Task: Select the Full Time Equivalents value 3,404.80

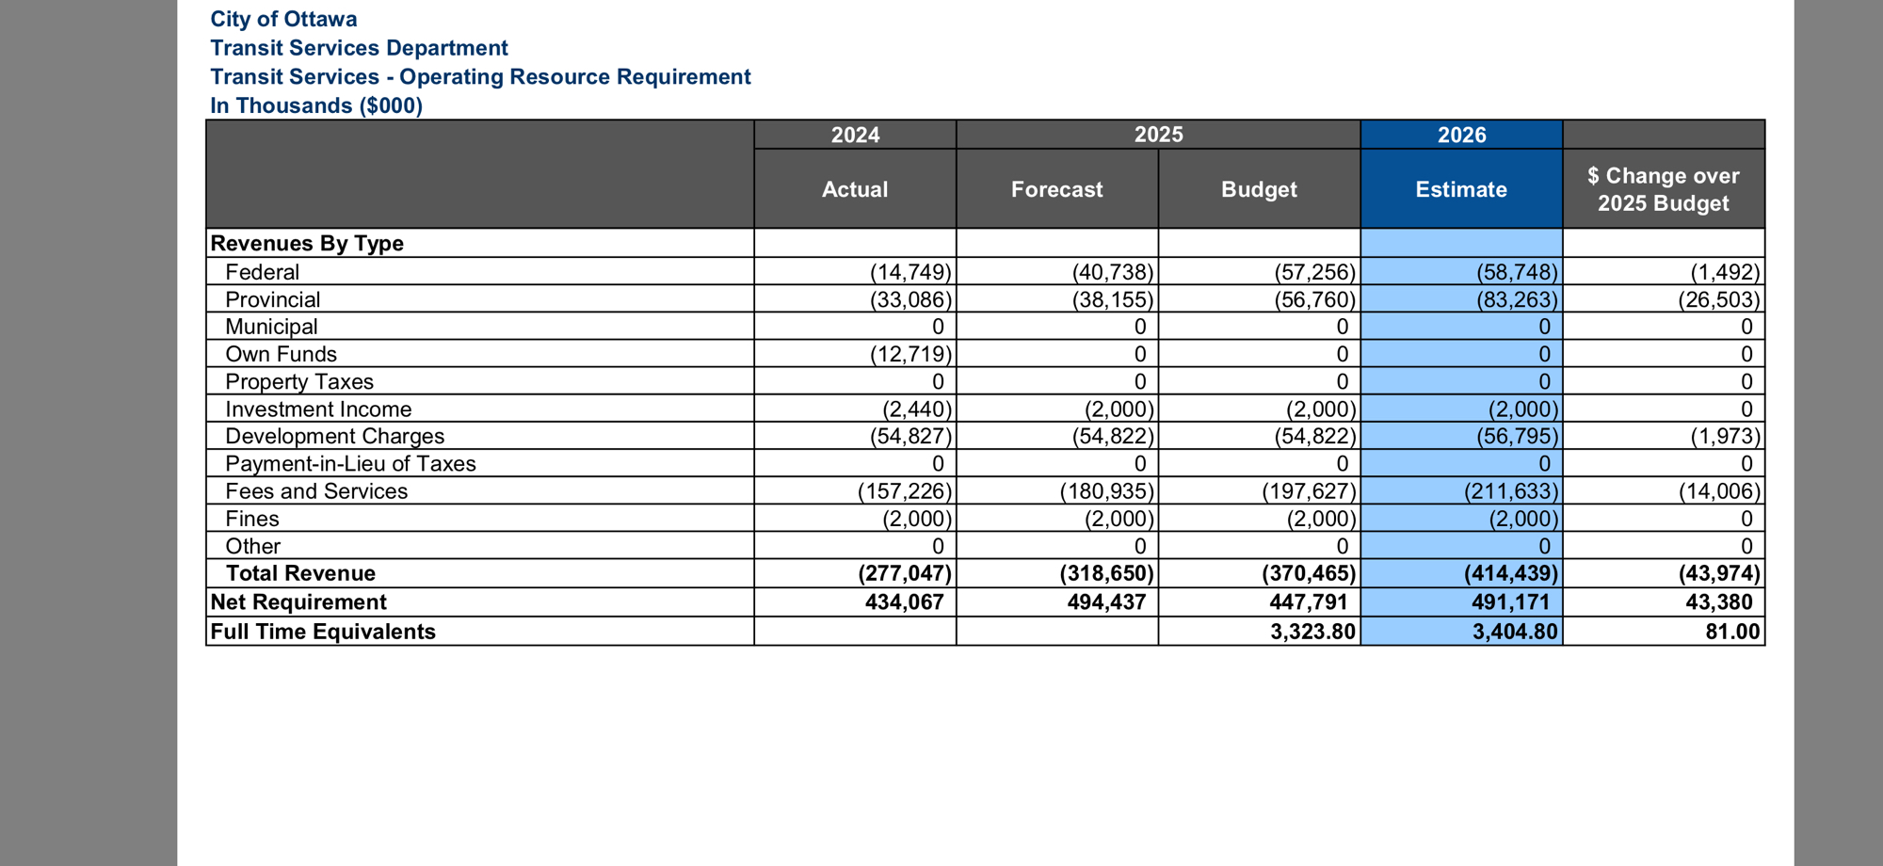Action: (x=1514, y=632)
